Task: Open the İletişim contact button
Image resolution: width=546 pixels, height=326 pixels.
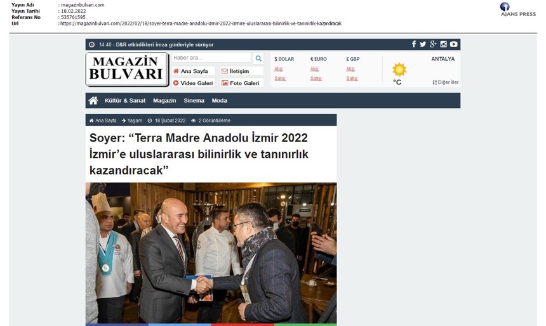Action: click(x=242, y=71)
